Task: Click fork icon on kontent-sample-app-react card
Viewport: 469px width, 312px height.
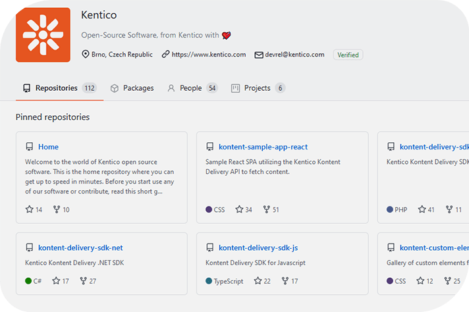Action: (x=267, y=209)
